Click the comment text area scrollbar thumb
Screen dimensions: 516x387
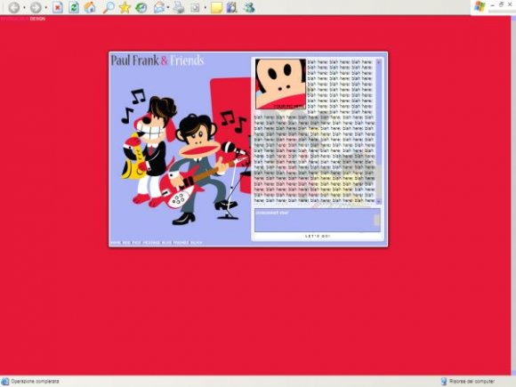coord(377,220)
